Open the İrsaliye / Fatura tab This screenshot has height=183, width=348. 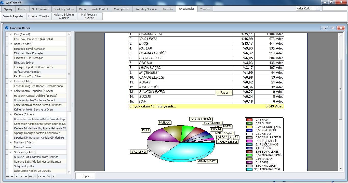[x=64, y=9]
